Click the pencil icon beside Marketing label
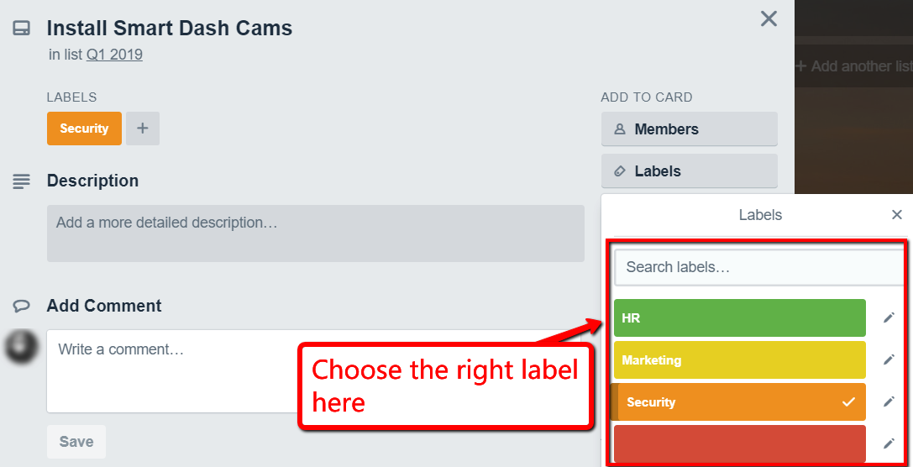913x467 pixels. [x=889, y=359]
